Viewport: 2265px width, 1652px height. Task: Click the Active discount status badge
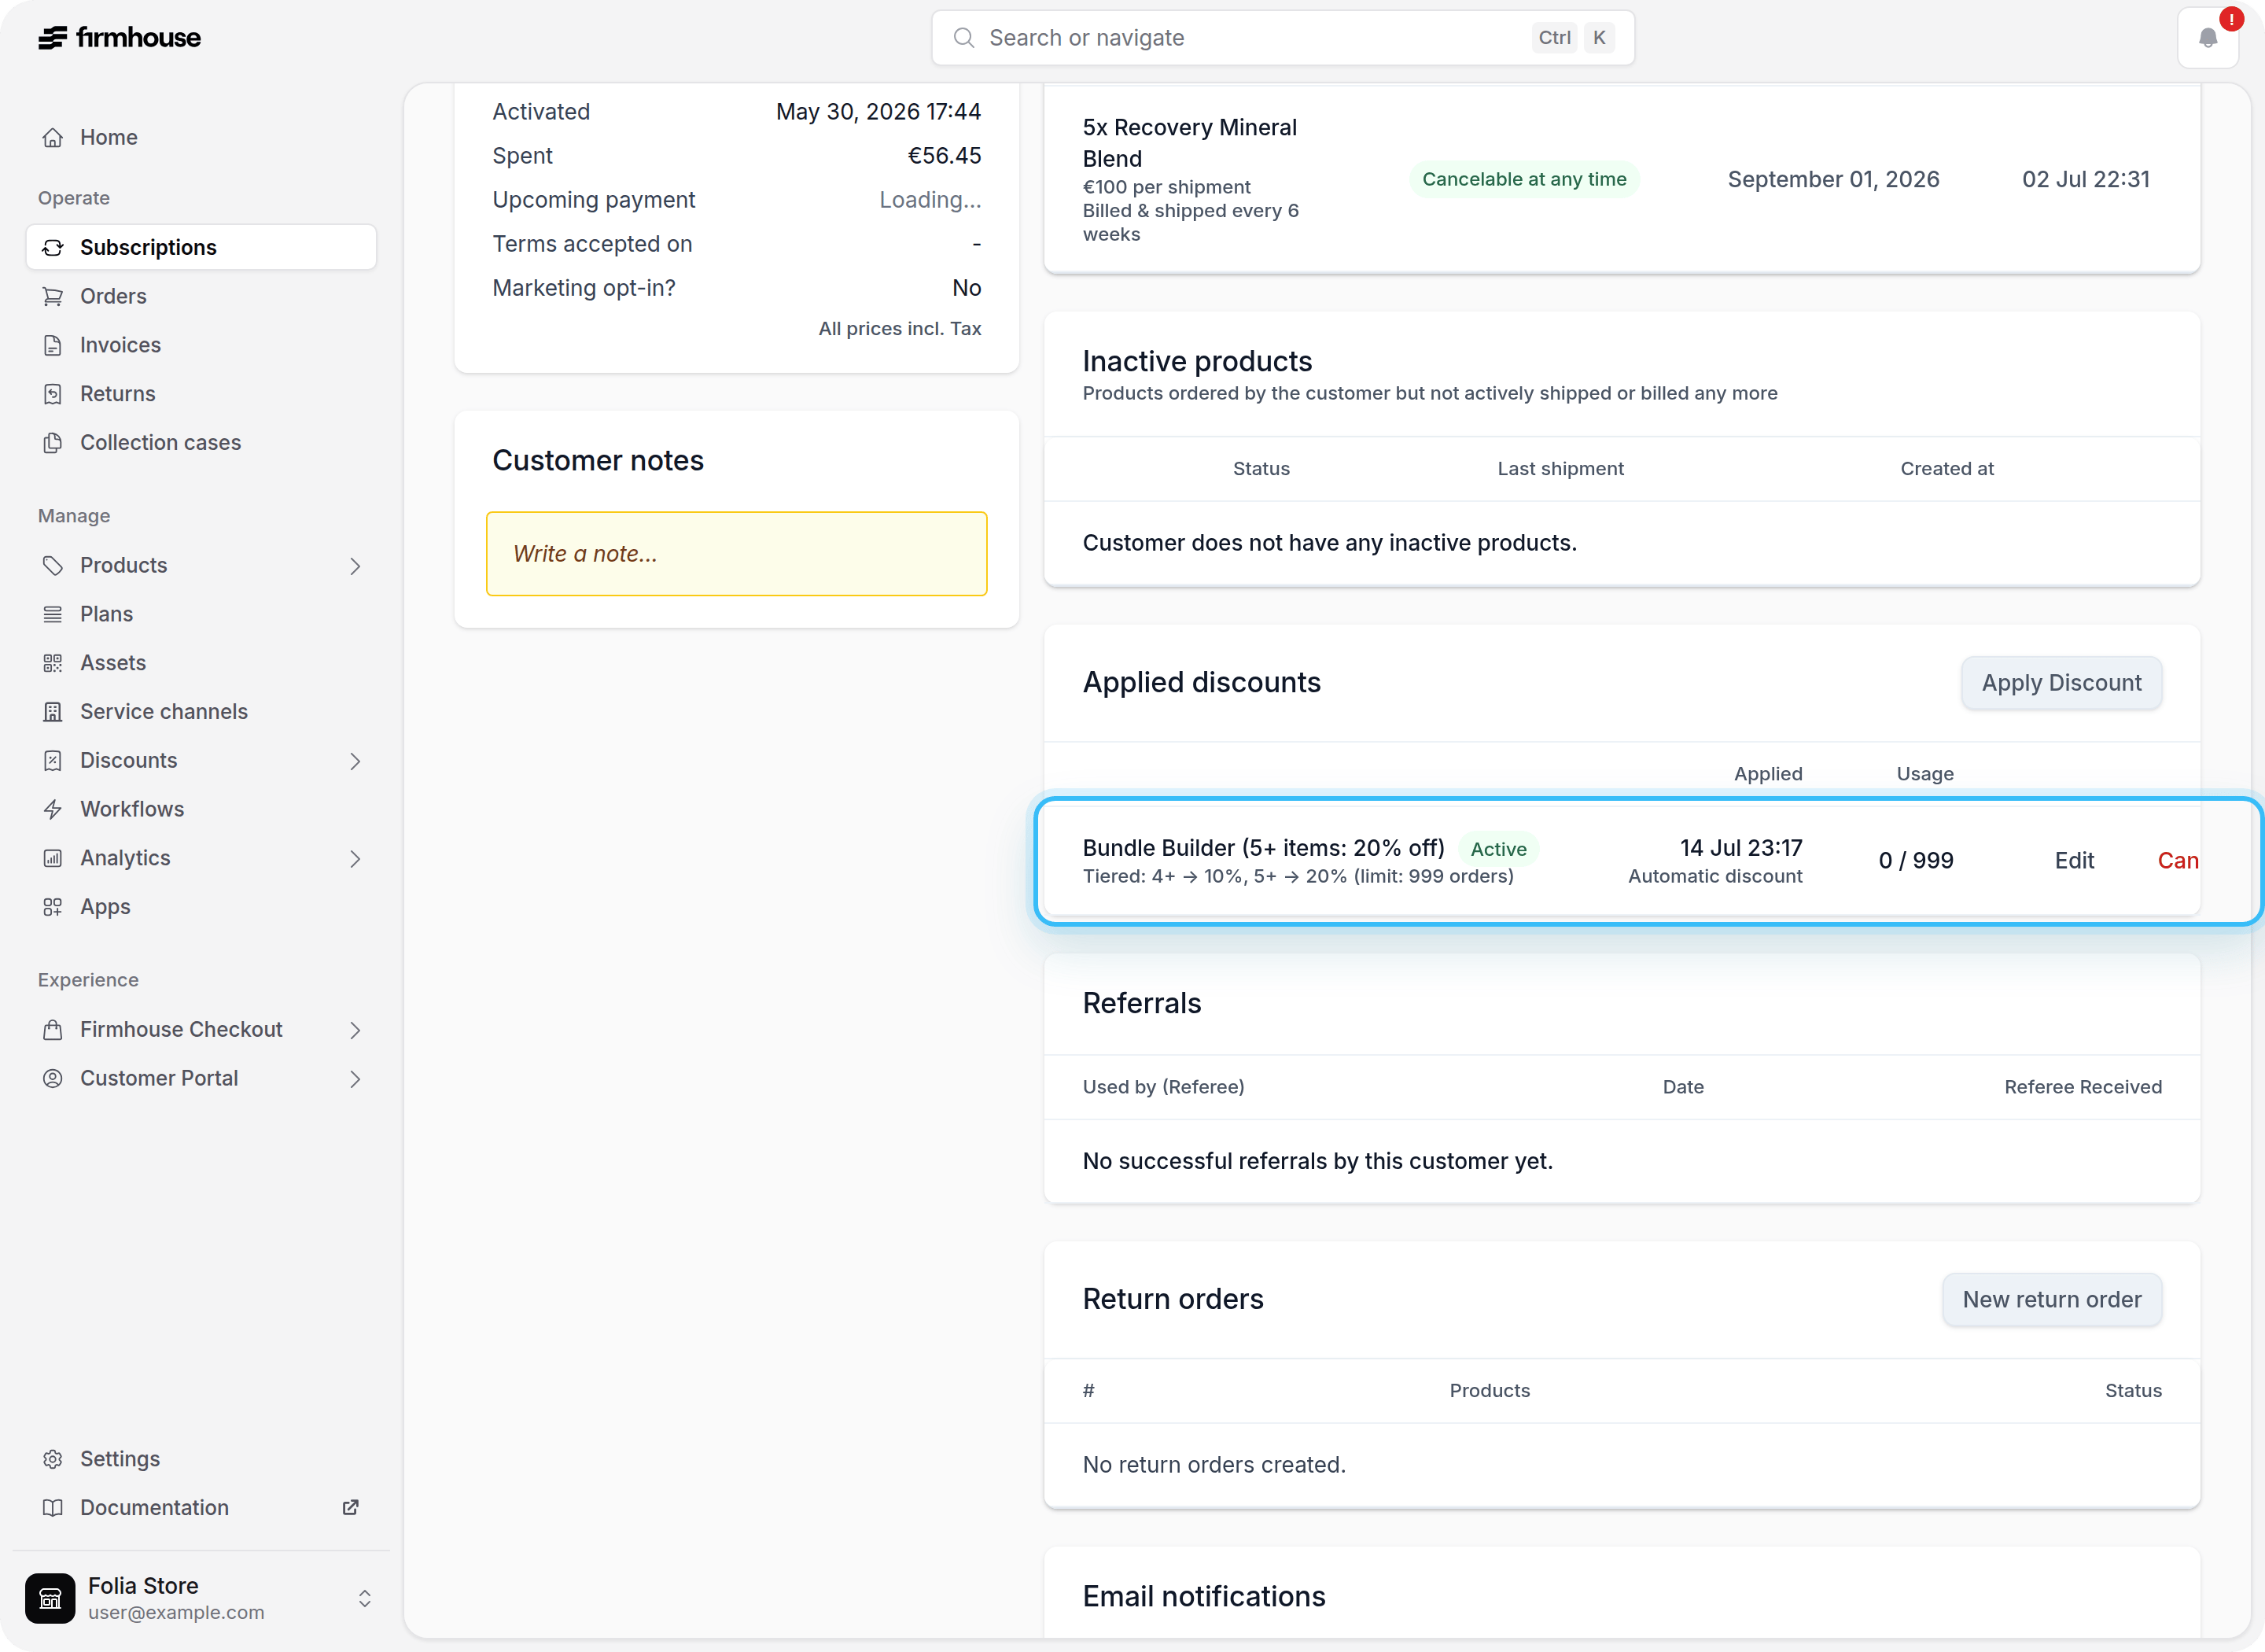1497,849
